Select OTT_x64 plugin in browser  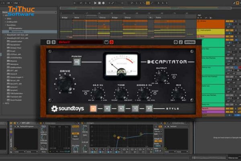[12, 71]
